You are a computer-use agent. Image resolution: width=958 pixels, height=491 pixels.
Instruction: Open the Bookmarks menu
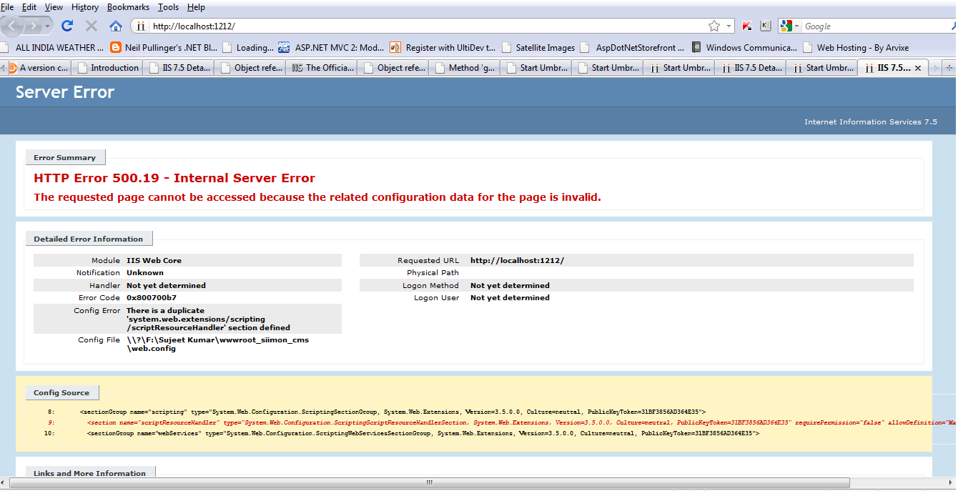click(128, 7)
